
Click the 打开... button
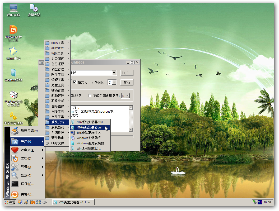click(127, 73)
